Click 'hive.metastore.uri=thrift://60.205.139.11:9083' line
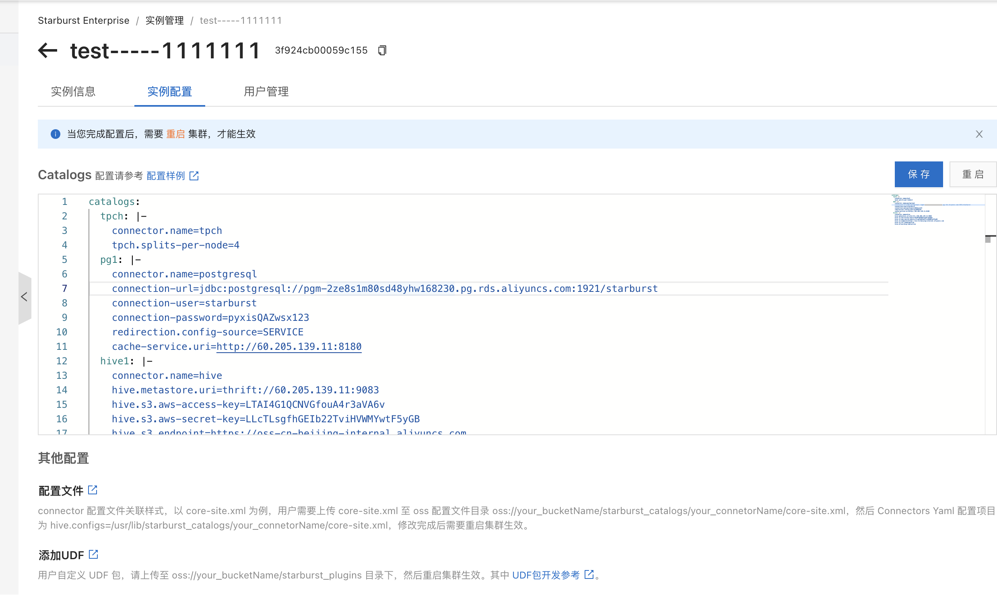The height and width of the screenshot is (595, 997). click(245, 390)
